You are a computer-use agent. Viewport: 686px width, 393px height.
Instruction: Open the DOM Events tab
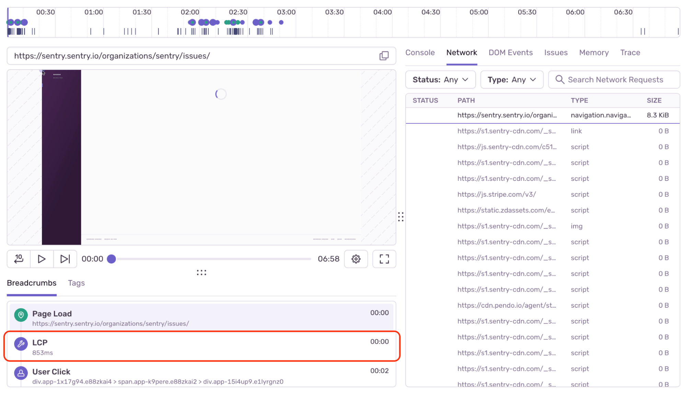[x=511, y=52]
